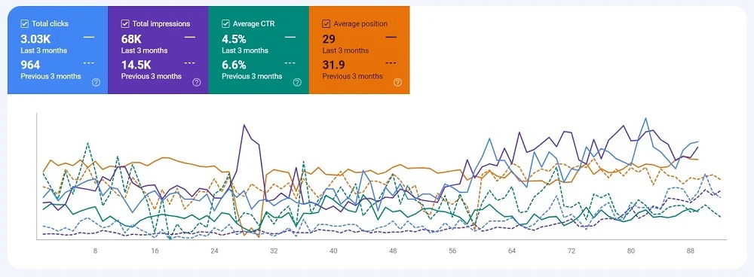Open help icon on Average CTR card
754x277 pixels.
coord(297,82)
